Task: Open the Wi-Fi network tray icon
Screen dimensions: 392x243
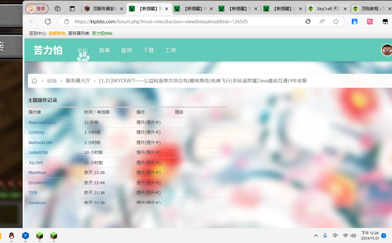Action: click(x=346, y=236)
